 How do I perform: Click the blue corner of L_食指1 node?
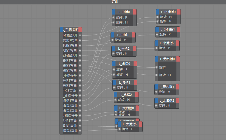point(114,82)
